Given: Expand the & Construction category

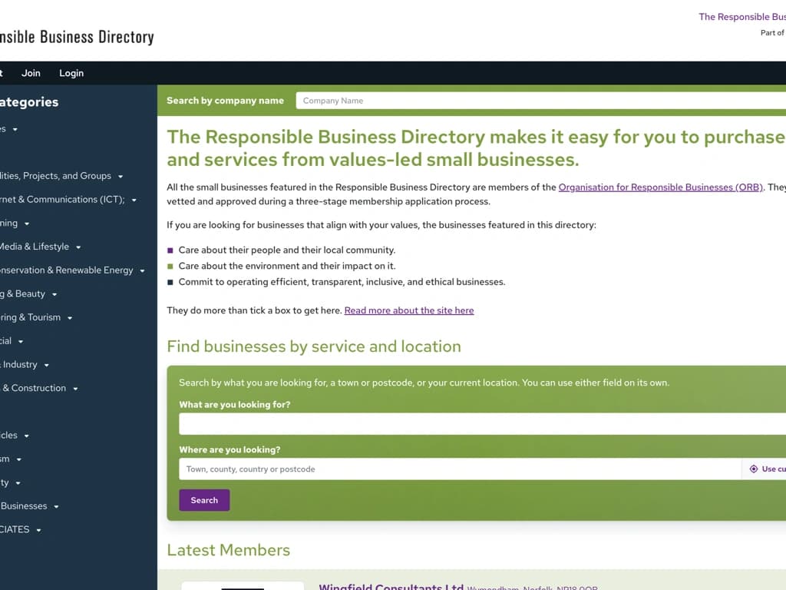Looking at the screenshot, I should (75, 389).
